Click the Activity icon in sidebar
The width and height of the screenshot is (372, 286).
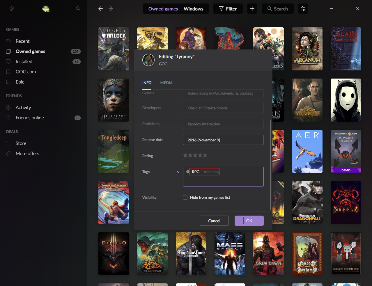(8, 107)
